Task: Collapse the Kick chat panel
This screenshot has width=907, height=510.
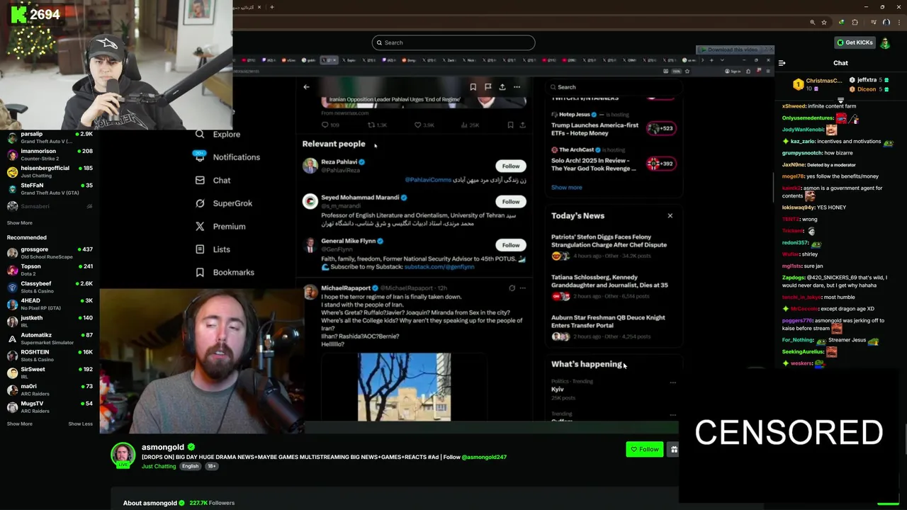Action: pos(782,63)
